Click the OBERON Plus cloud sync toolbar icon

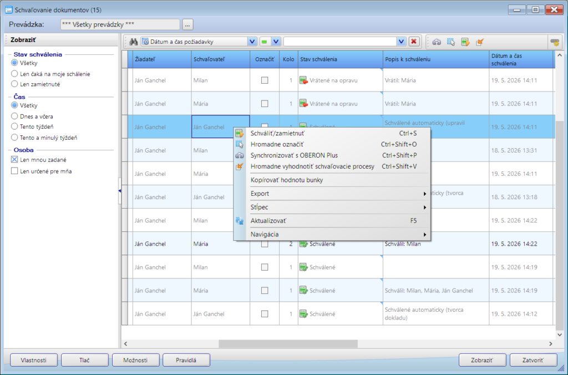(x=437, y=42)
